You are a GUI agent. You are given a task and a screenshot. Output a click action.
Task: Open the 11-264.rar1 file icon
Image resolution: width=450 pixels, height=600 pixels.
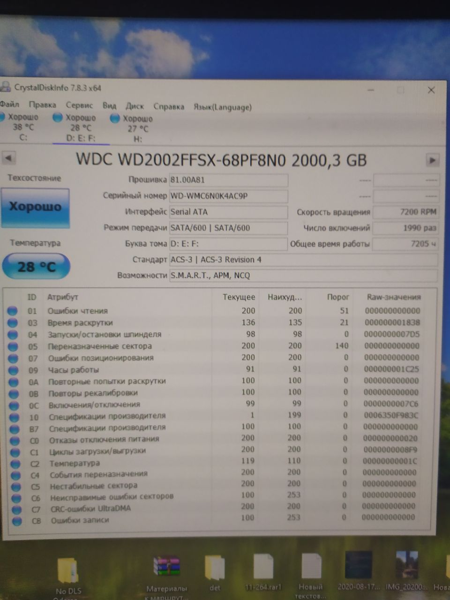point(263,572)
